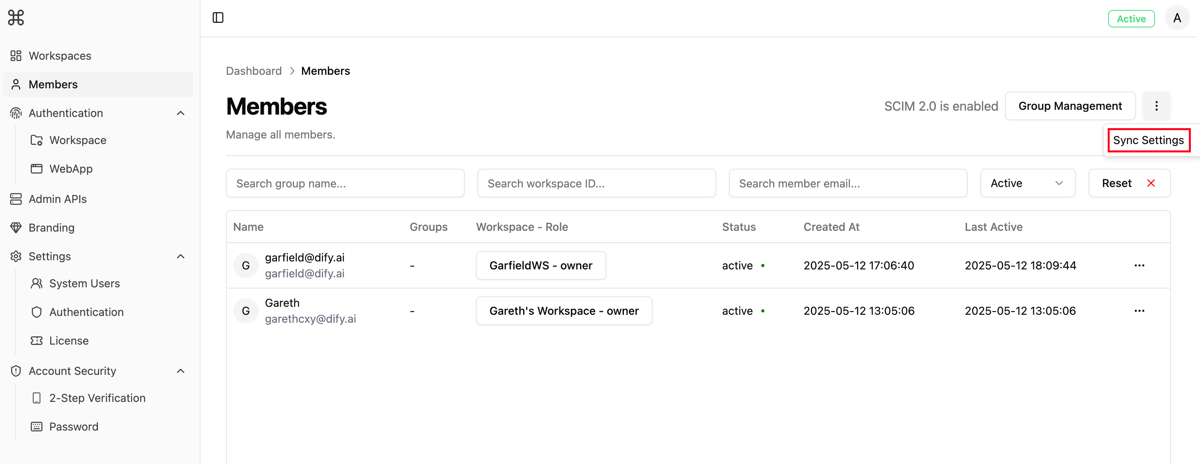Collapse the Settings section chevron

[x=181, y=256]
